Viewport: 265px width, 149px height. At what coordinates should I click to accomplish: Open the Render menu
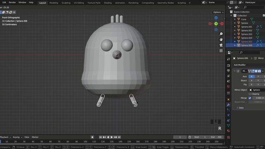tap(12, 2)
